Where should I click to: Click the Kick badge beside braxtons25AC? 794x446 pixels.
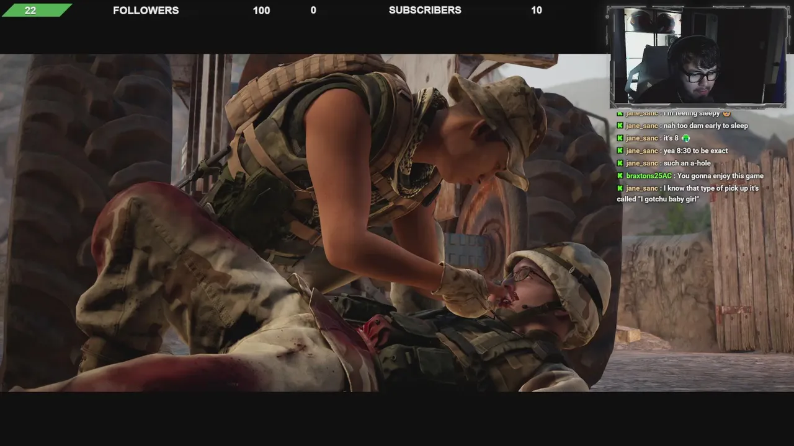coord(620,176)
